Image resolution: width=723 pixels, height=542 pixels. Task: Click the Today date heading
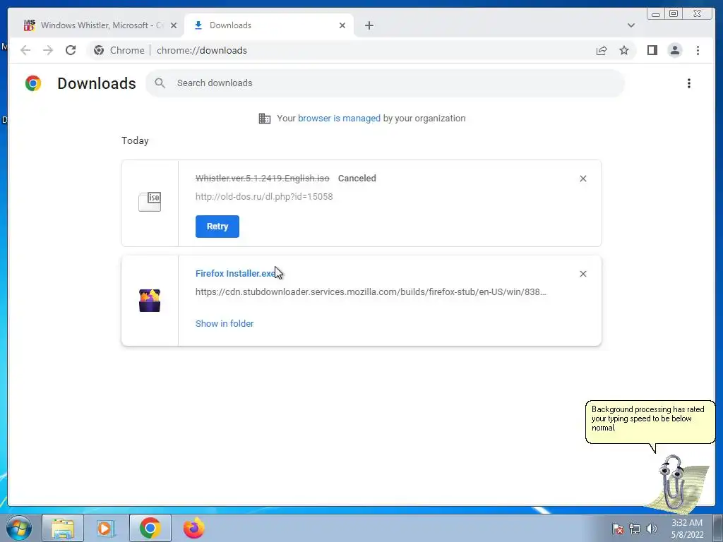[x=135, y=140]
